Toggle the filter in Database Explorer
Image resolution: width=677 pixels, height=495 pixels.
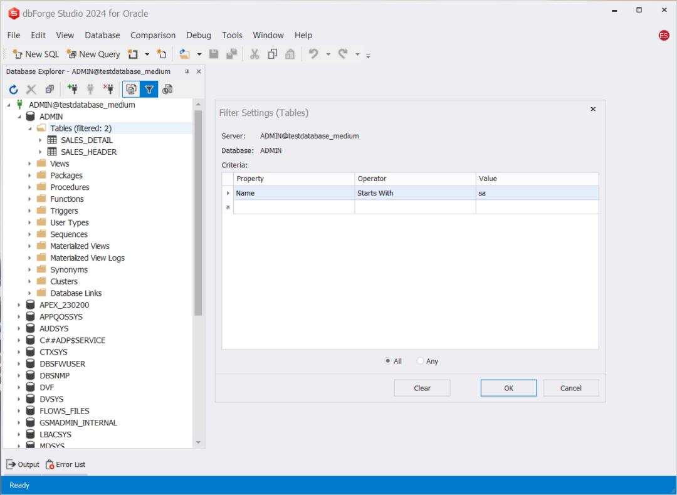click(x=149, y=89)
